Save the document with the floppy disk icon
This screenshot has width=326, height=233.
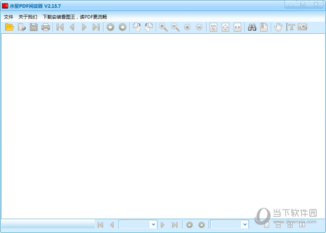pyautogui.click(x=34, y=27)
